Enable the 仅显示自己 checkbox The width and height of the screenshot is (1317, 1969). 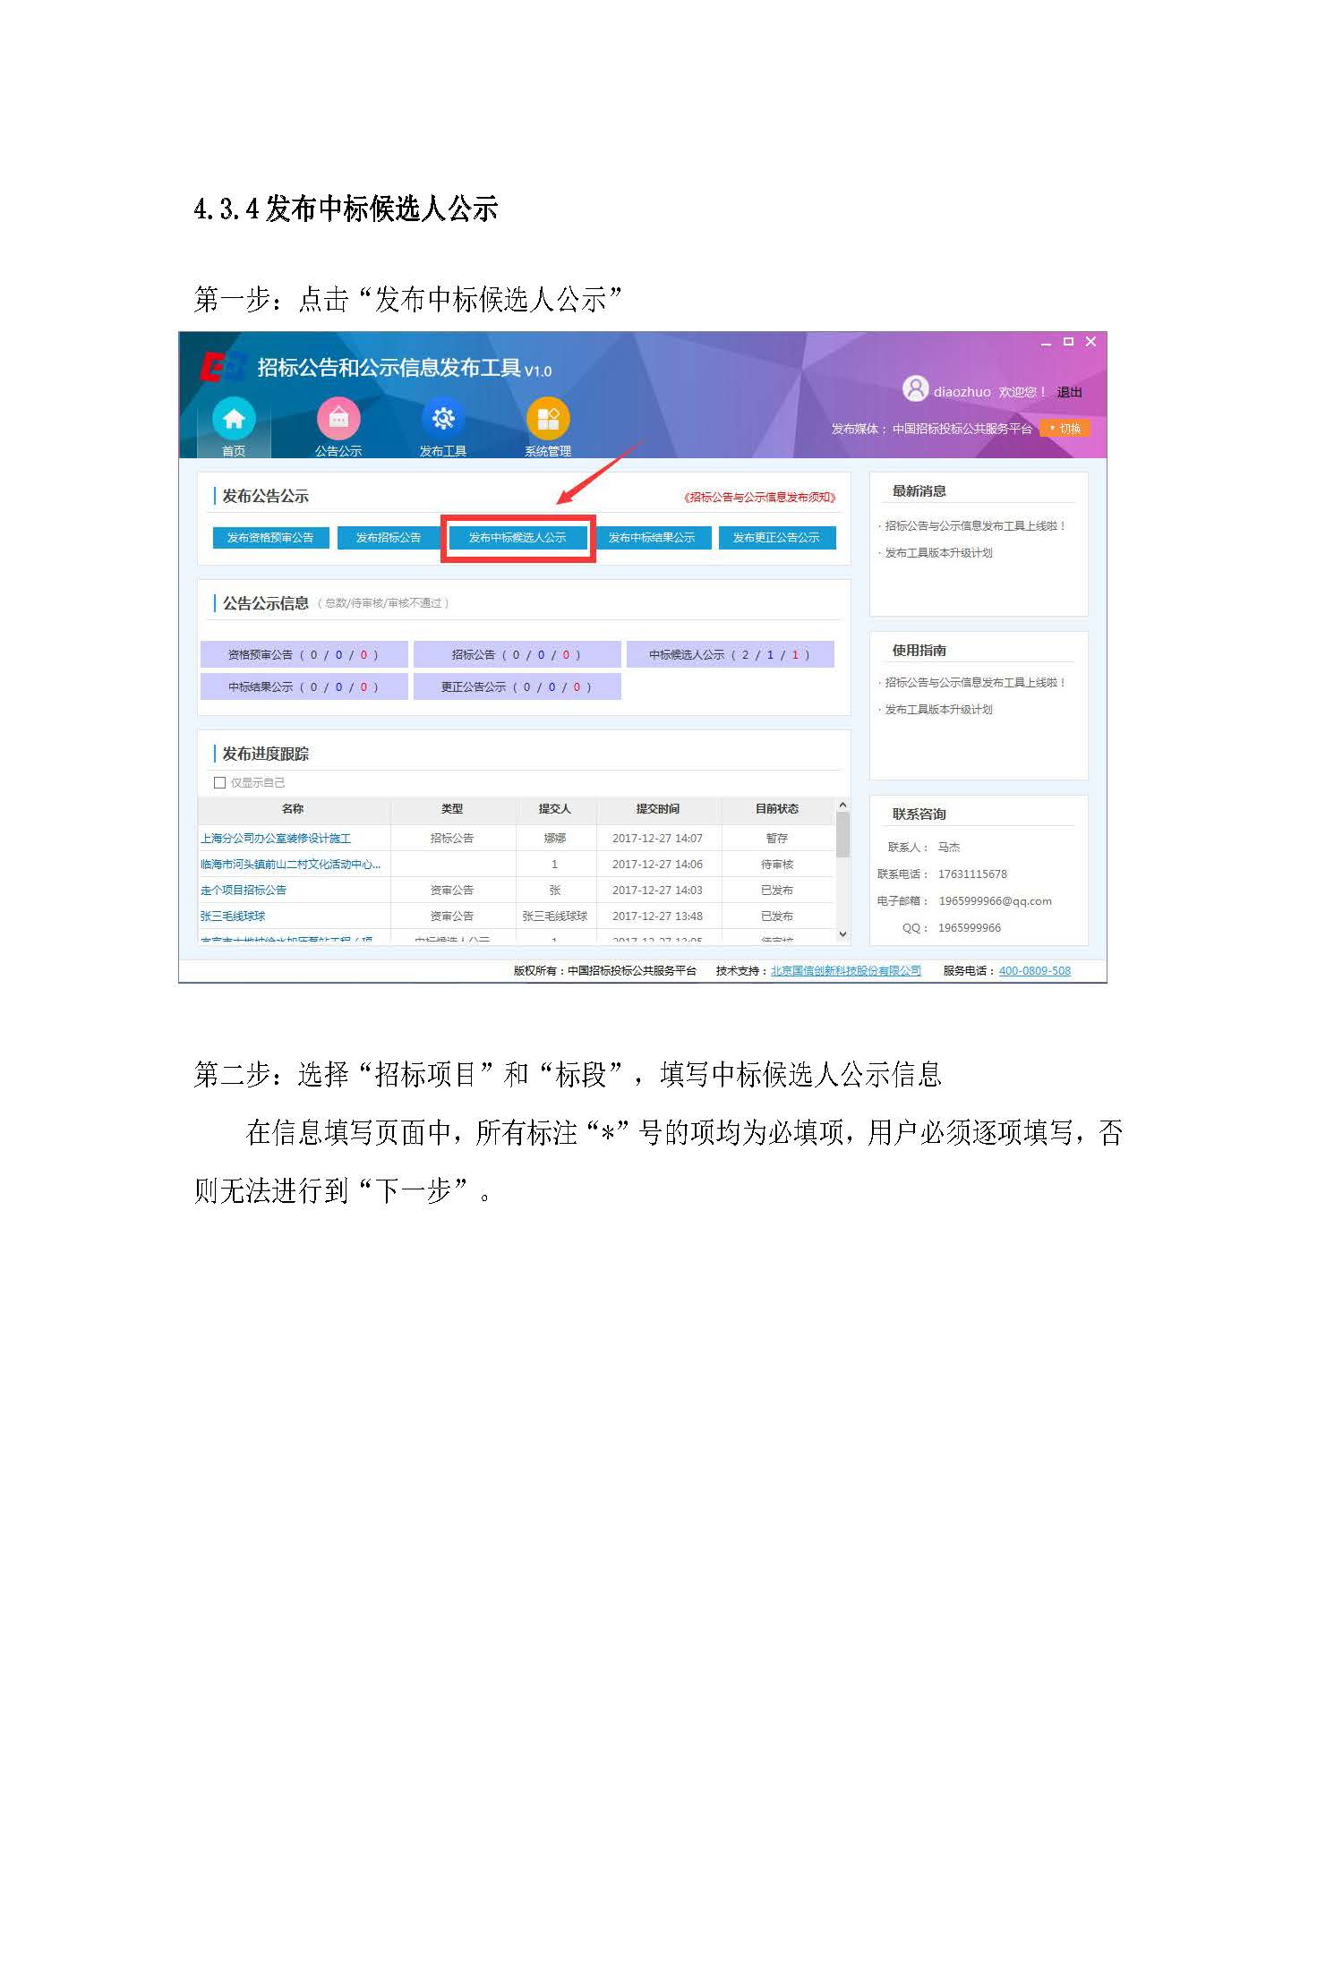coord(219,783)
